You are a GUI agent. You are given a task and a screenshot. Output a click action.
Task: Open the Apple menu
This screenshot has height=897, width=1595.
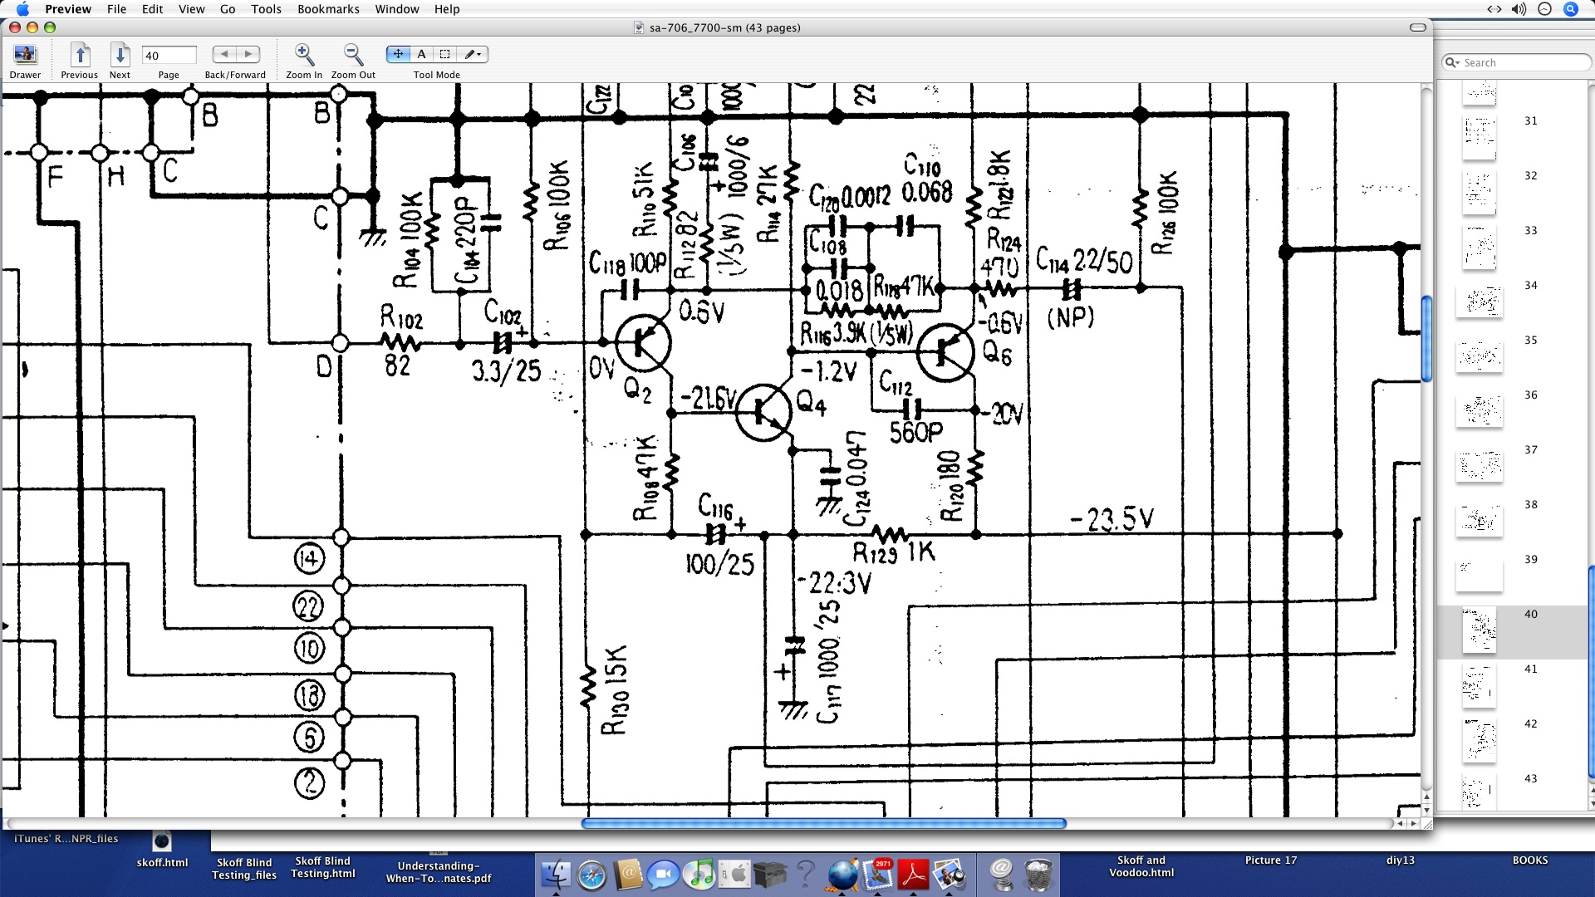(22, 9)
